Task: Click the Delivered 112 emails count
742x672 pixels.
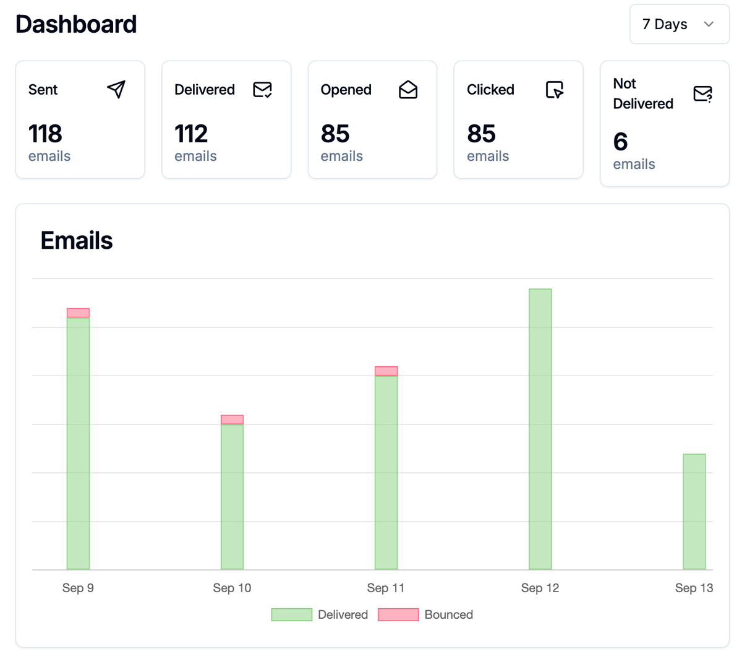Action: pos(191,134)
